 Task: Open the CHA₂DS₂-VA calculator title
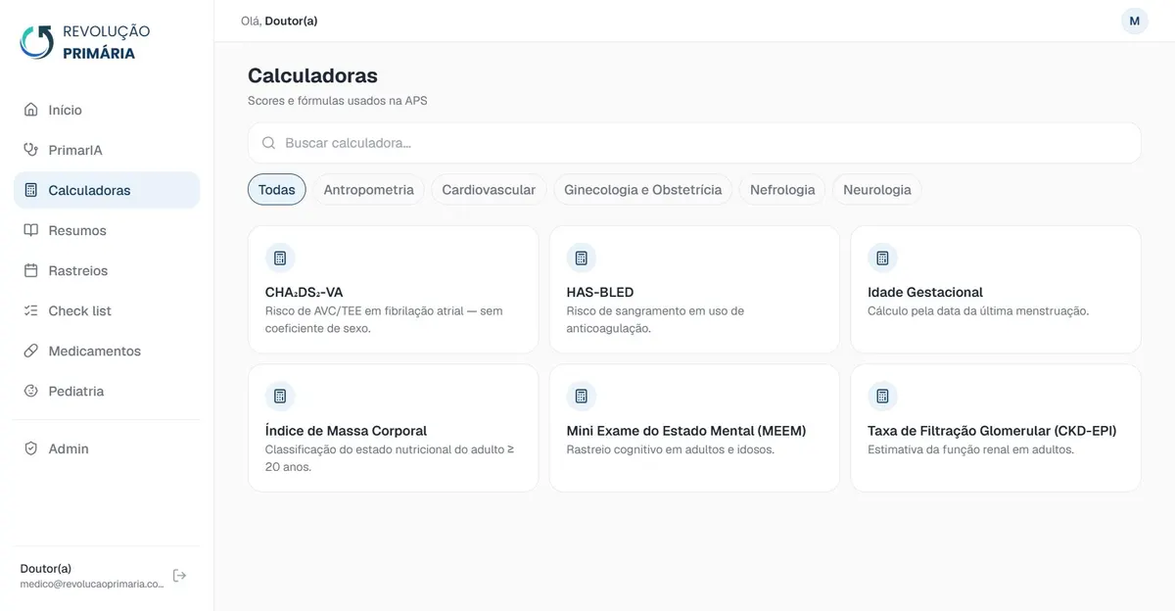(x=305, y=292)
